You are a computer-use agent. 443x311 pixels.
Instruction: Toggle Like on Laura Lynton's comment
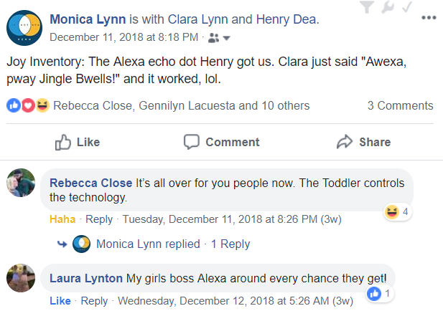[x=60, y=301]
